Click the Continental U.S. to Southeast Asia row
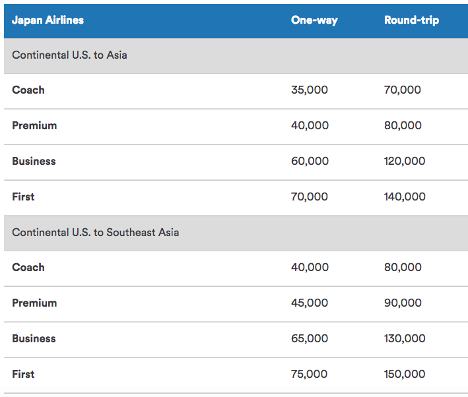The image size is (468, 397). [x=236, y=233]
